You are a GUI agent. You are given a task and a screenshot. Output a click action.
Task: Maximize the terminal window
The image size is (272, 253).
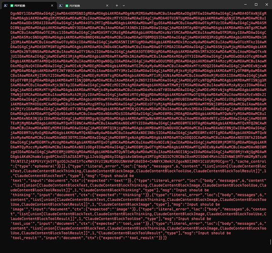click(x=256, y=5)
